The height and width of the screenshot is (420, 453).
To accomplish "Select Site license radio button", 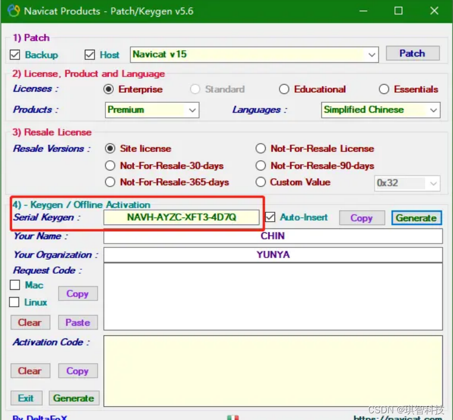I will pyautogui.click(x=110, y=149).
